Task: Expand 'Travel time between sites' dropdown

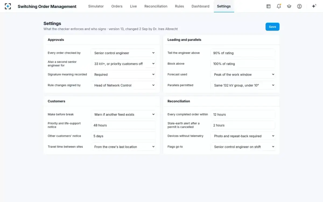Action: pos(123,147)
